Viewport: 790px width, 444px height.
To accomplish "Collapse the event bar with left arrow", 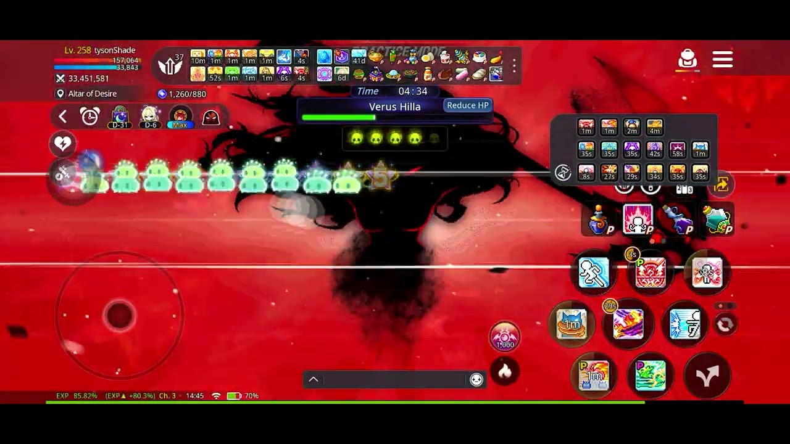I will (62, 117).
